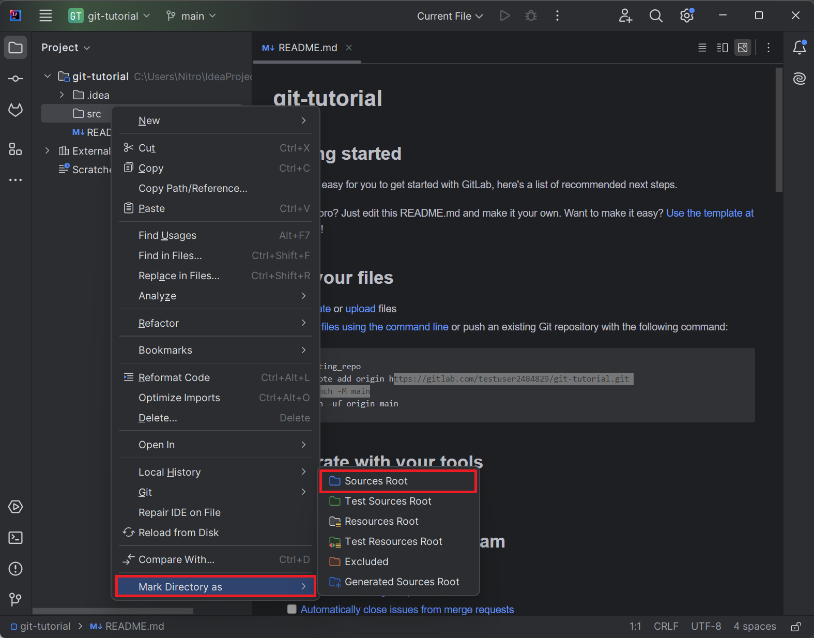Switch to the Editor and Preview split view
This screenshot has width=814, height=638.
coord(722,48)
